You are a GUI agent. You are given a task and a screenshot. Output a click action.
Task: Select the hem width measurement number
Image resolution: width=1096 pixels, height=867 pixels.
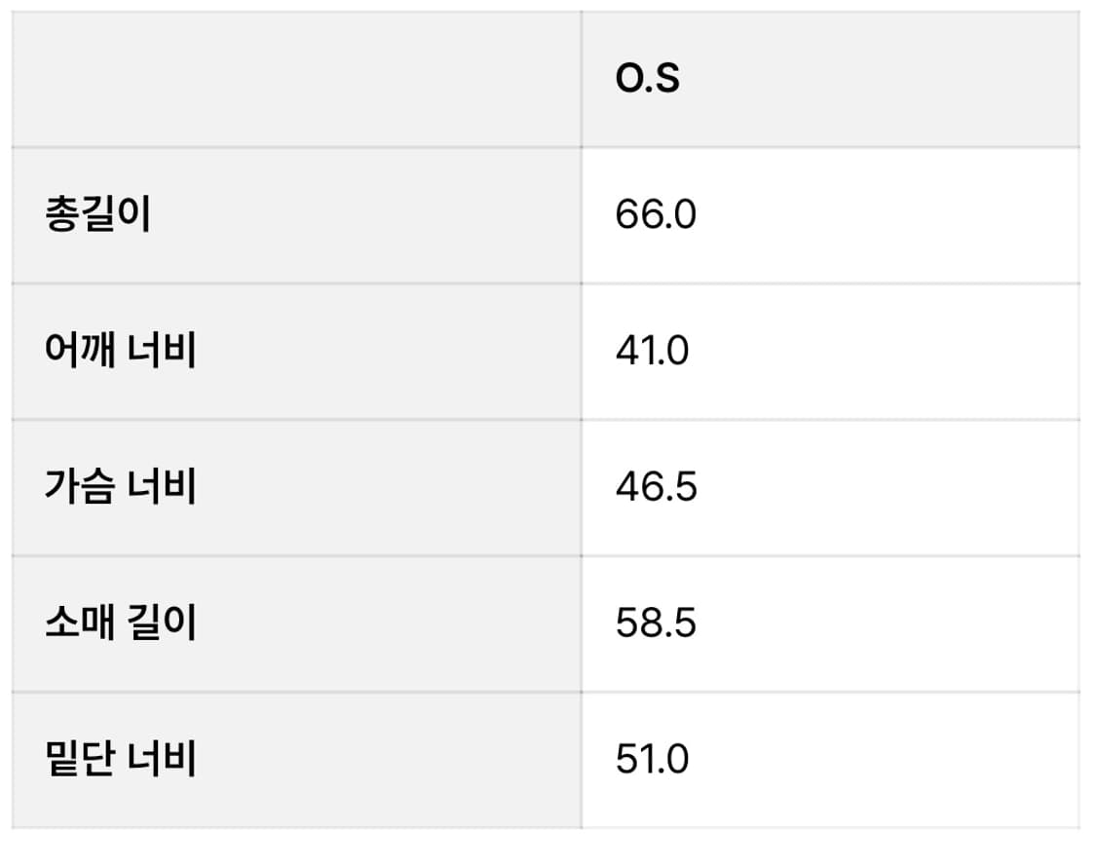(652, 759)
